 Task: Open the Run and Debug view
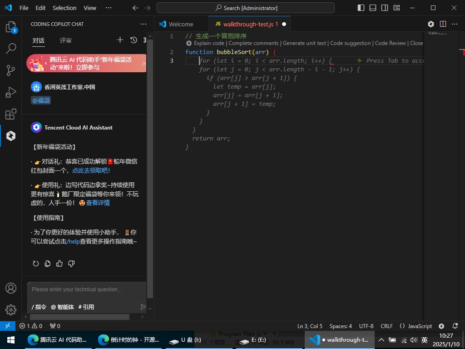point(11,93)
